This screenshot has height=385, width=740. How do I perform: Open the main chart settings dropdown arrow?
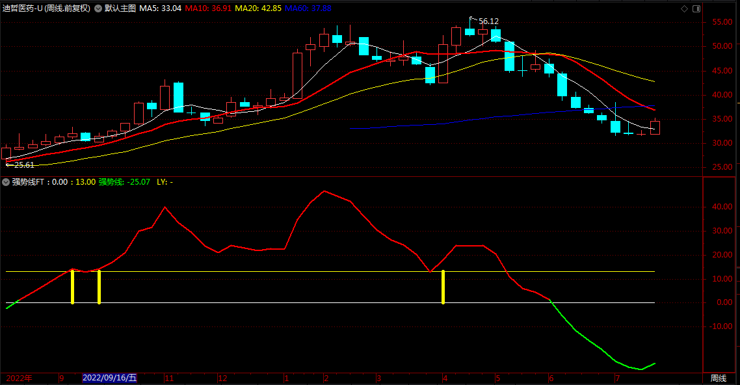98,8
